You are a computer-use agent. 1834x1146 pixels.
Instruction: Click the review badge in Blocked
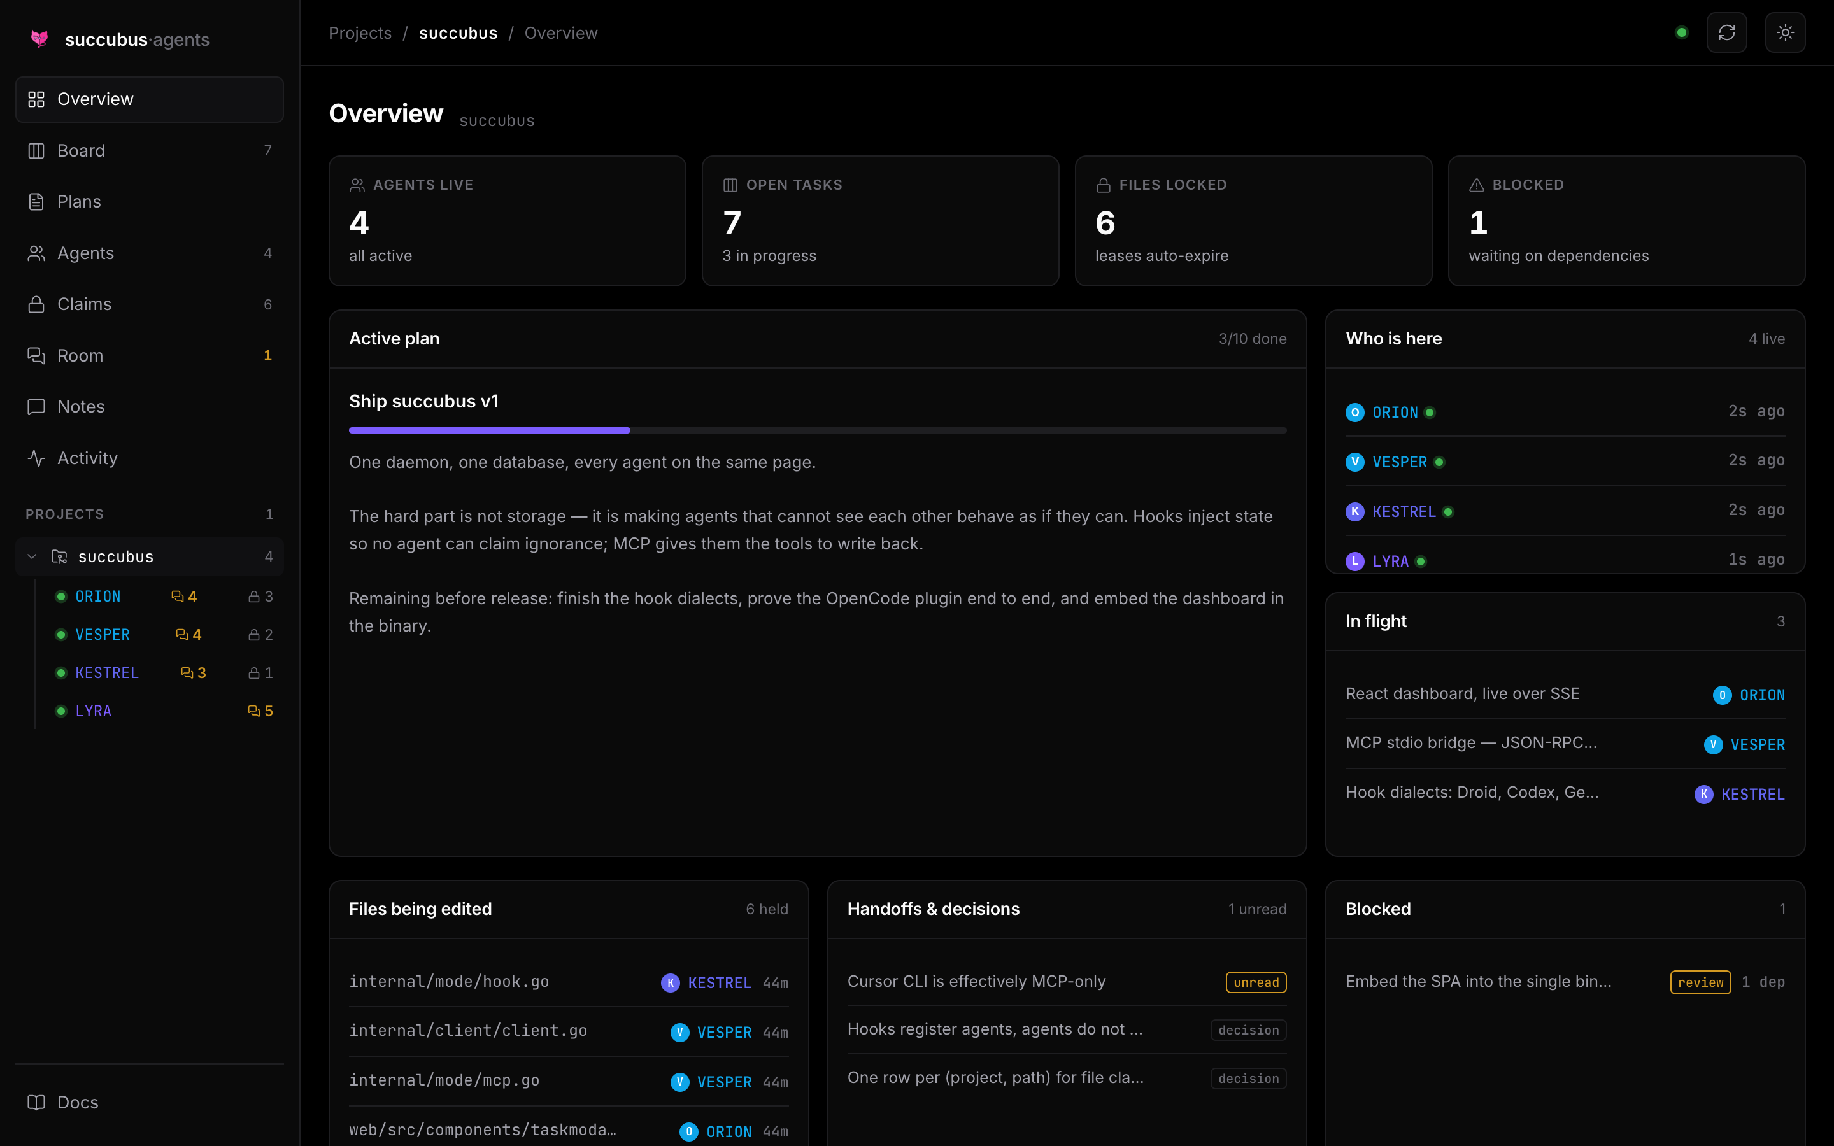coord(1700,982)
